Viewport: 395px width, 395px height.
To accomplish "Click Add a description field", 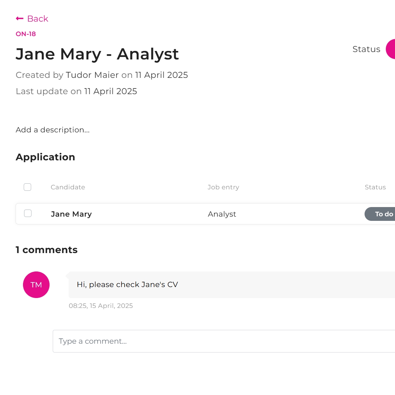I will coord(53,130).
